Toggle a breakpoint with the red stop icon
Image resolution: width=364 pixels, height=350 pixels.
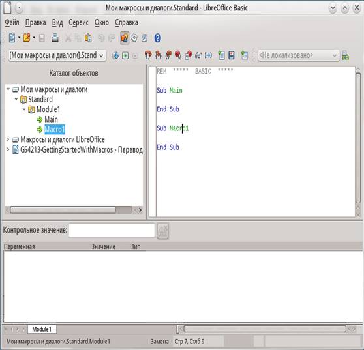point(178,55)
